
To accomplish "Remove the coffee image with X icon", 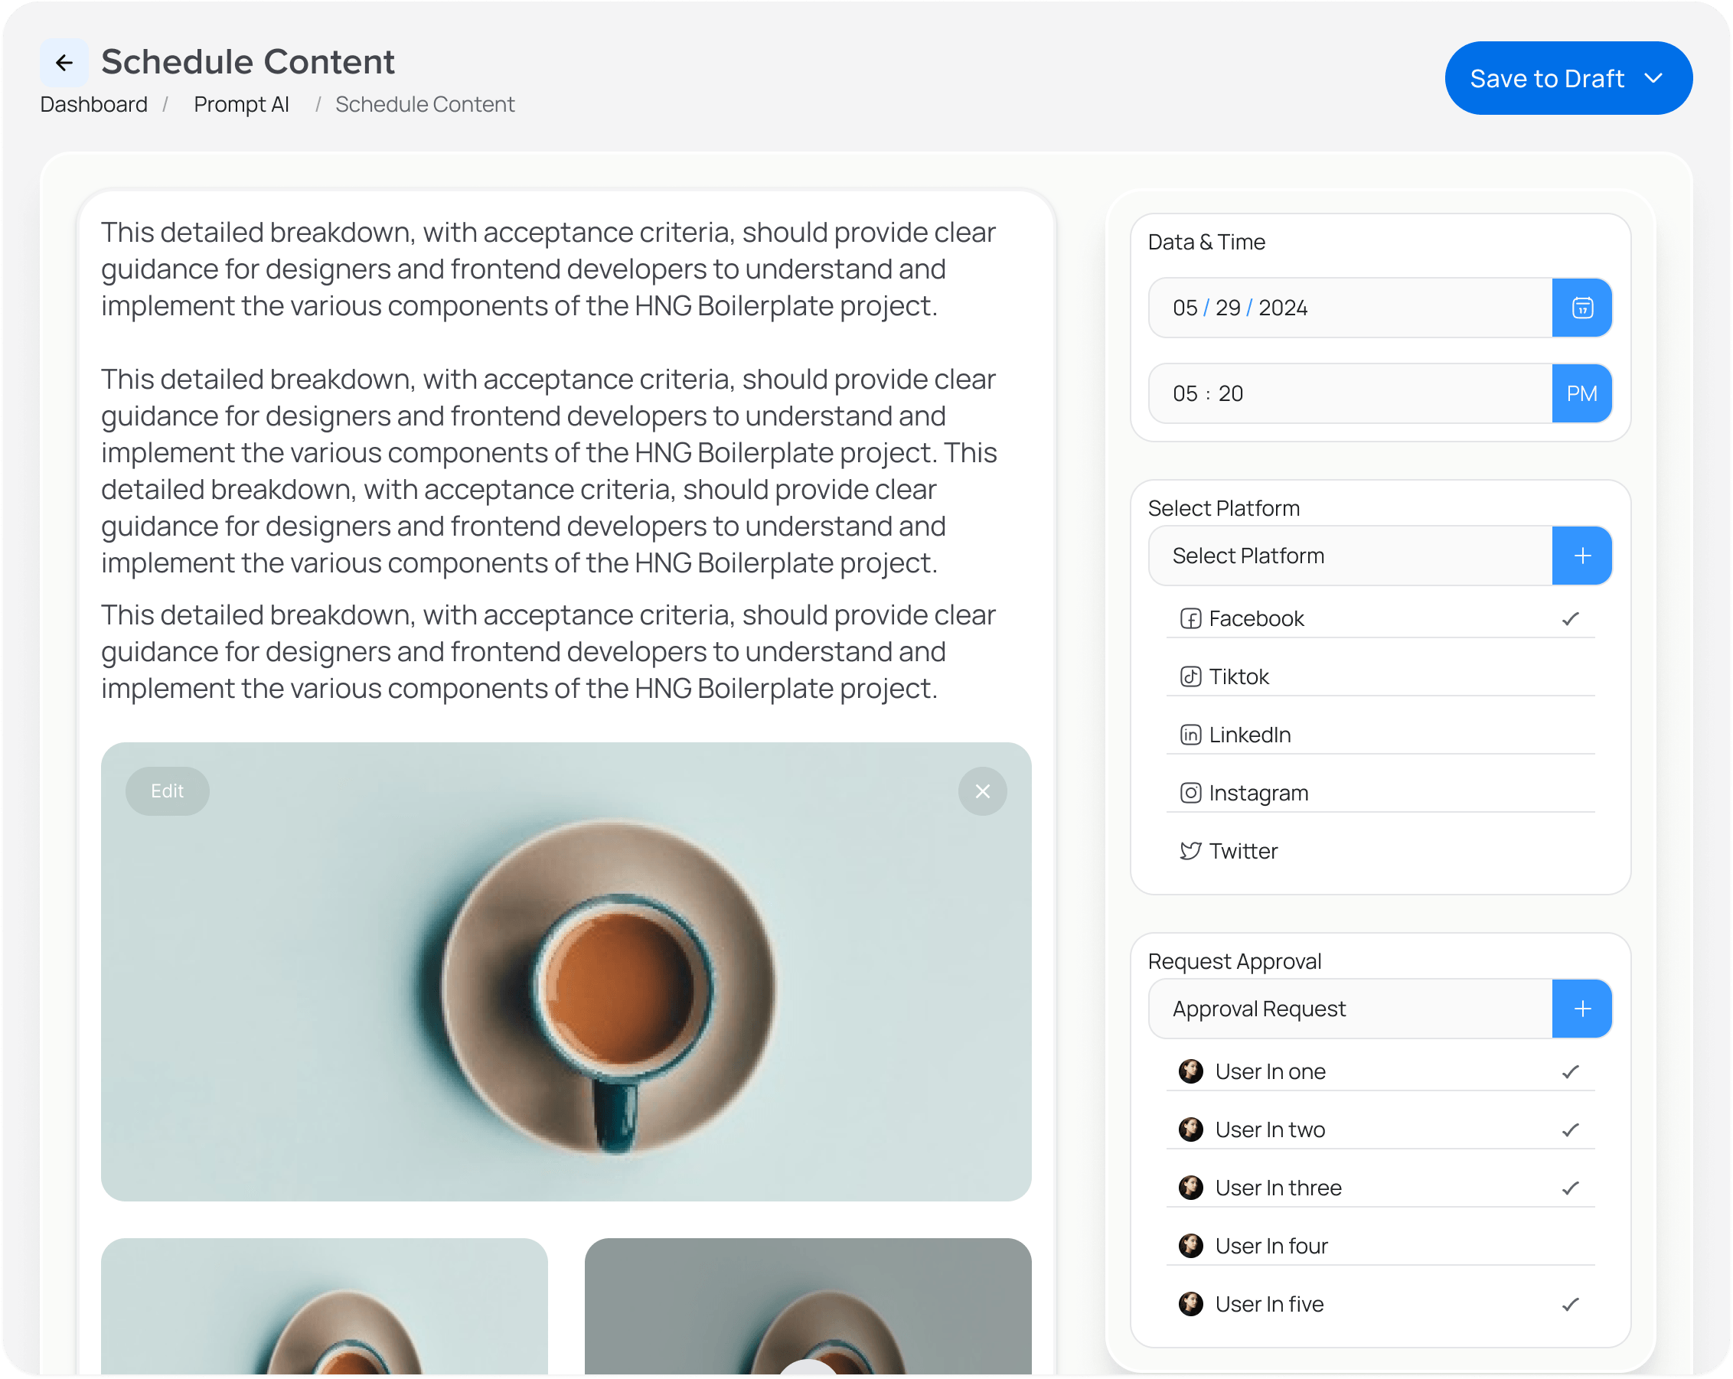I will click(981, 791).
